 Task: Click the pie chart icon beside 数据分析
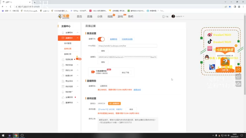click(63, 75)
